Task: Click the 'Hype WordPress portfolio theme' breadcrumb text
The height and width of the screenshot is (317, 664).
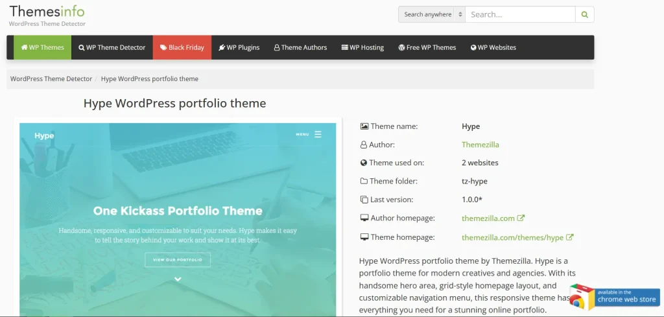Action: (x=150, y=78)
